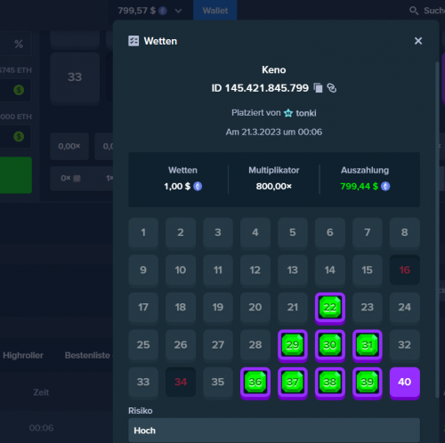Viewport: 445px width, 443px height.
Task: Click the dialog's vertical scrollbar
Action: click(x=437, y=230)
